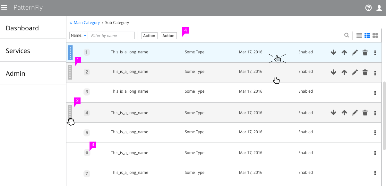This screenshot has height=186, width=386.
Task: Click This_is_a_long_name in row 3
Action: point(130,91)
